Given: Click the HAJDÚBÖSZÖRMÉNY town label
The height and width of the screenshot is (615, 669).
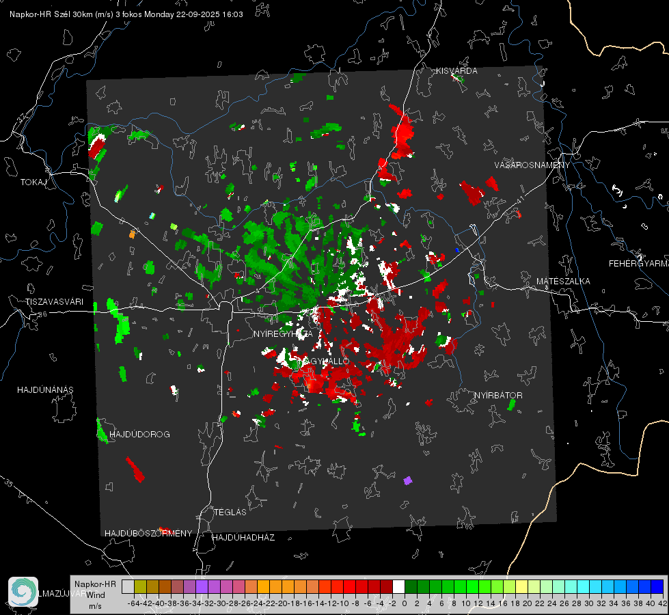Looking at the screenshot, I should coord(148,534).
